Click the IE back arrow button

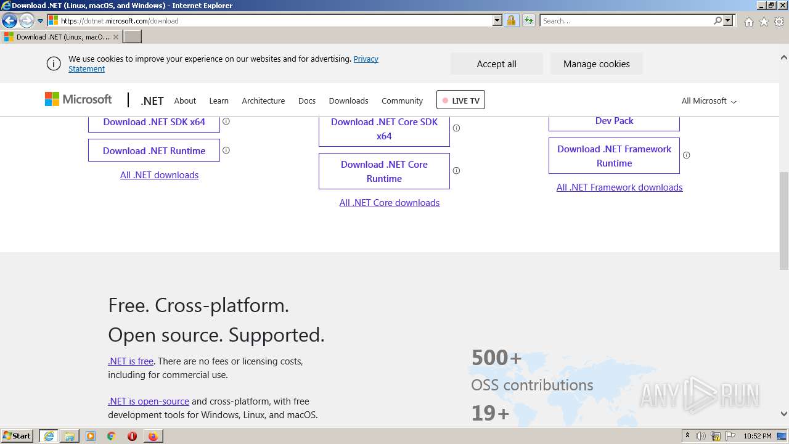coord(9,21)
